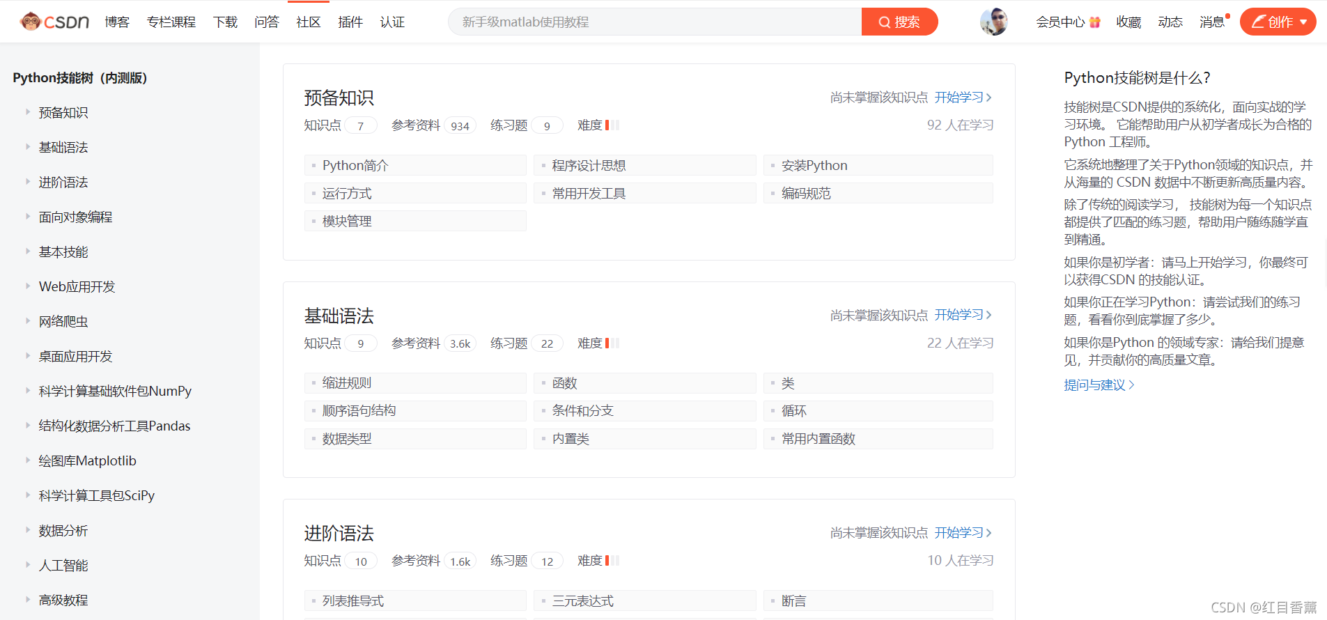Viewport: 1327px width, 620px height.
Task: Open the user avatar profile
Action: (x=993, y=22)
